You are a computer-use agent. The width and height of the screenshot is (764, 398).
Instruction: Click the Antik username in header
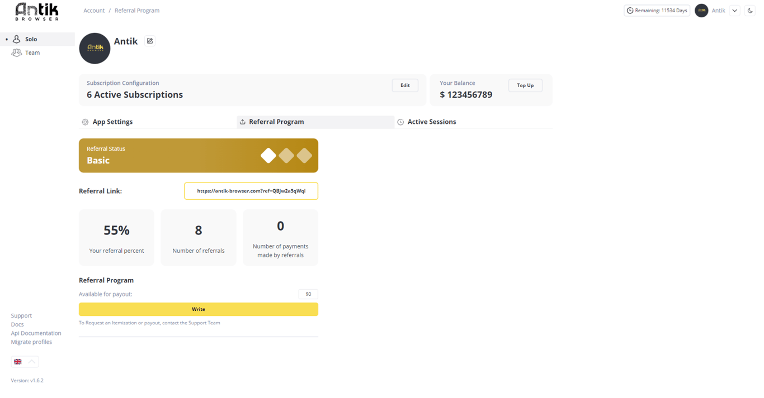pos(718,11)
